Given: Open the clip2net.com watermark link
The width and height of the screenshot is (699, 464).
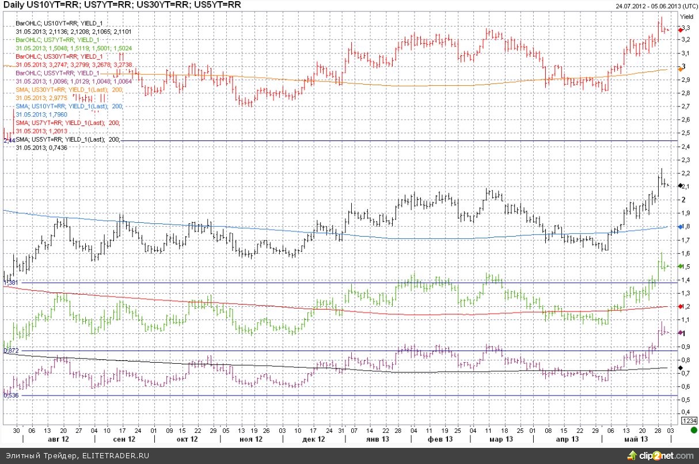Looking at the screenshot, I should click(666, 456).
